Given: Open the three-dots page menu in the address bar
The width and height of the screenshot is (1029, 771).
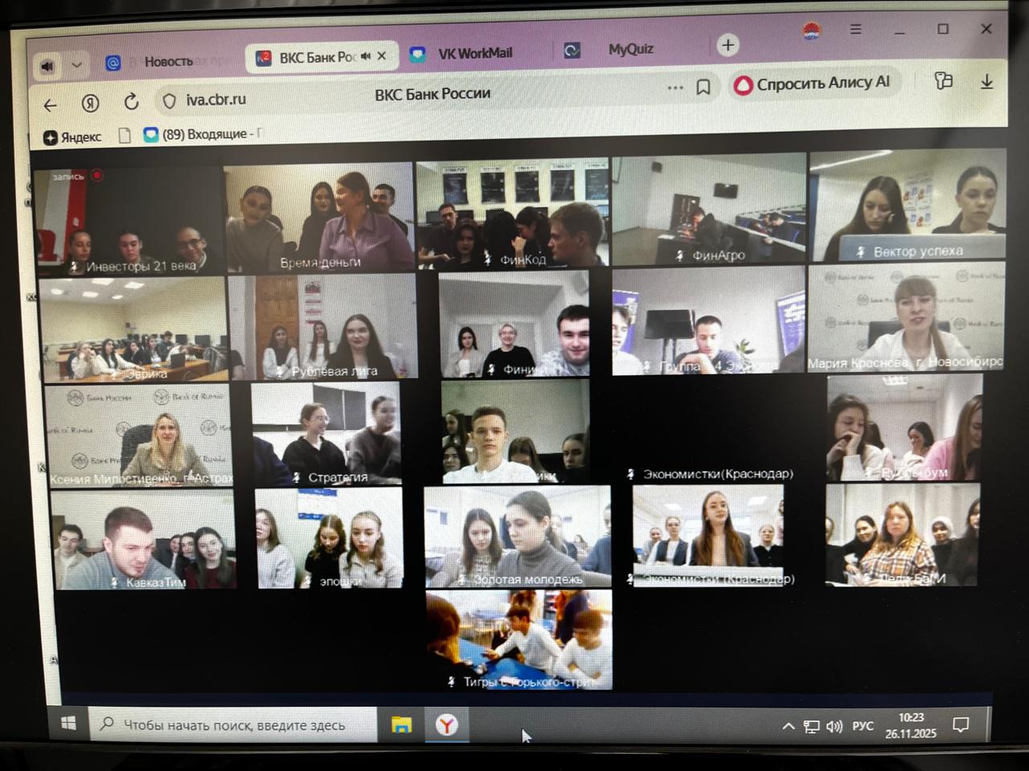Looking at the screenshot, I should pyautogui.click(x=675, y=88).
